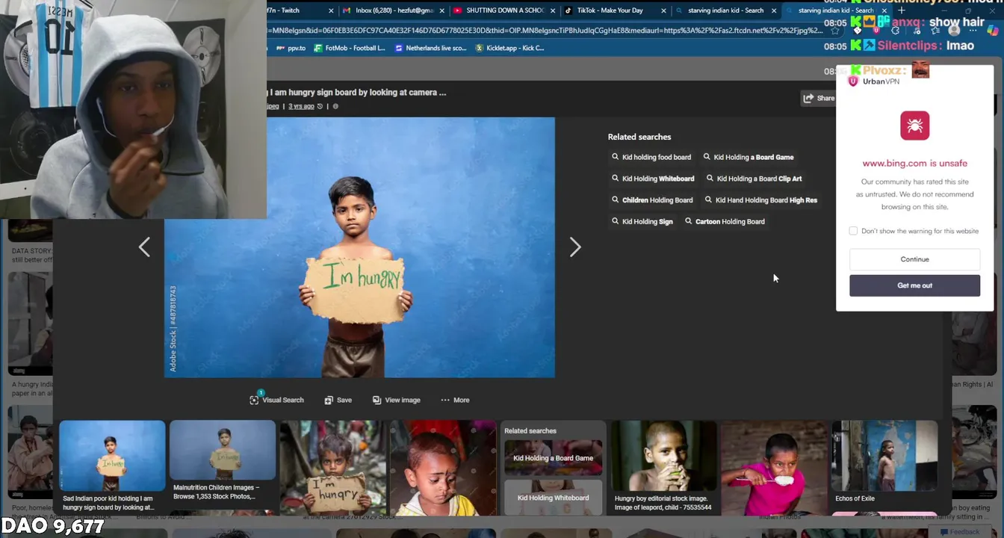Close the TikTok - Make Your Day tab
1004x538 pixels.
click(x=663, y=10)
